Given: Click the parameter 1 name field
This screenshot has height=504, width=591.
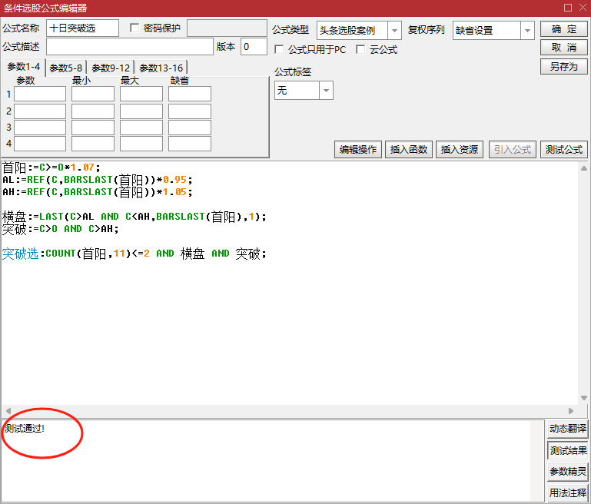Looking at the screenshot, I should click(x=40, y=94).
